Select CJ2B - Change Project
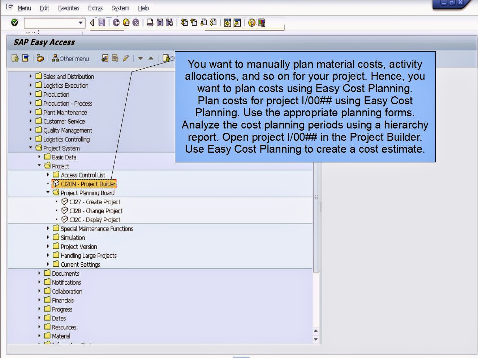478x358 pixels. [92, 211]
